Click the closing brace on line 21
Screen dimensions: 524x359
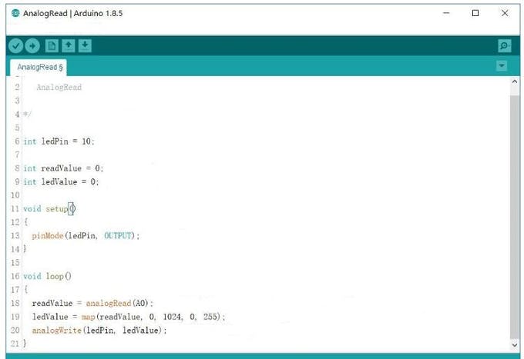[25, 344]
